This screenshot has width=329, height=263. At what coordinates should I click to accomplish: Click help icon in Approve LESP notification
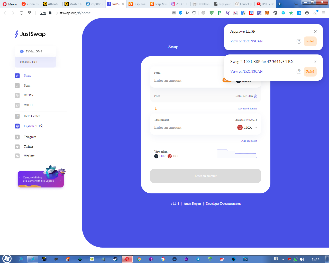coord(299,41)
